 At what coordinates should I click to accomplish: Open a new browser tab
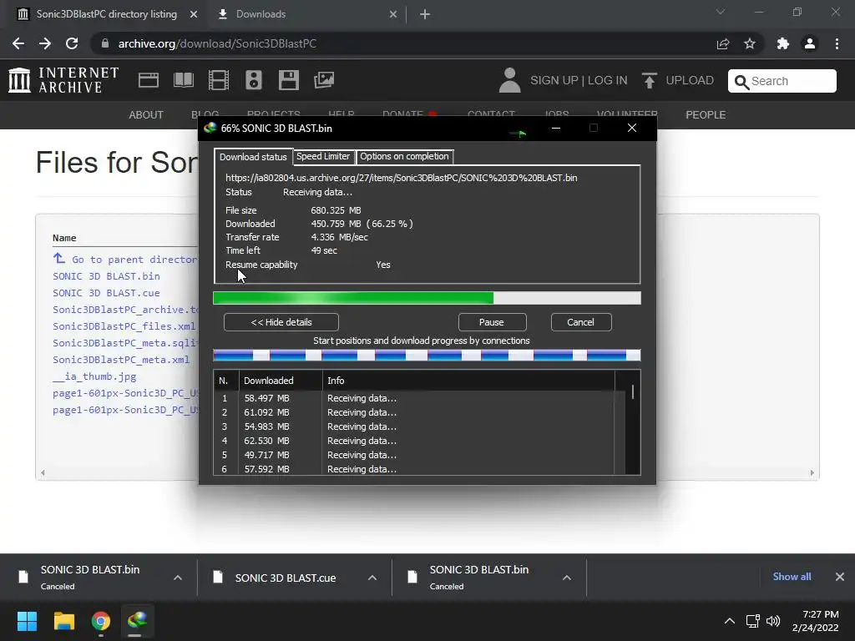(x=425, y=14)
